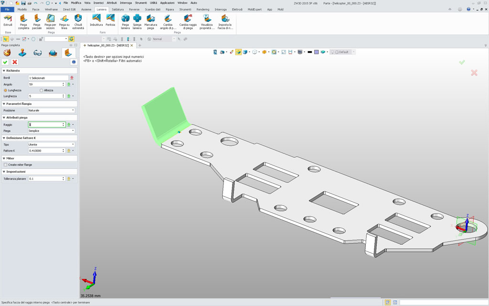This screenshot has height=306, width=489.
Task: Cancel the command with the red X
Action: [15, 62]
